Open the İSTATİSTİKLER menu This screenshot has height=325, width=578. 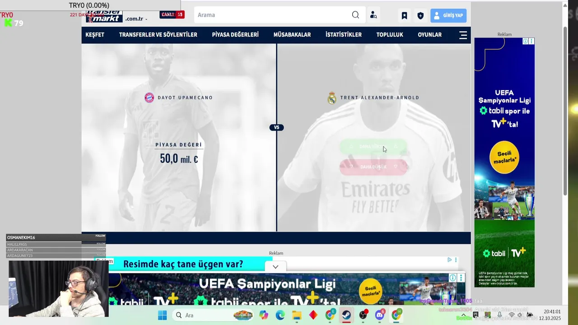344,35
